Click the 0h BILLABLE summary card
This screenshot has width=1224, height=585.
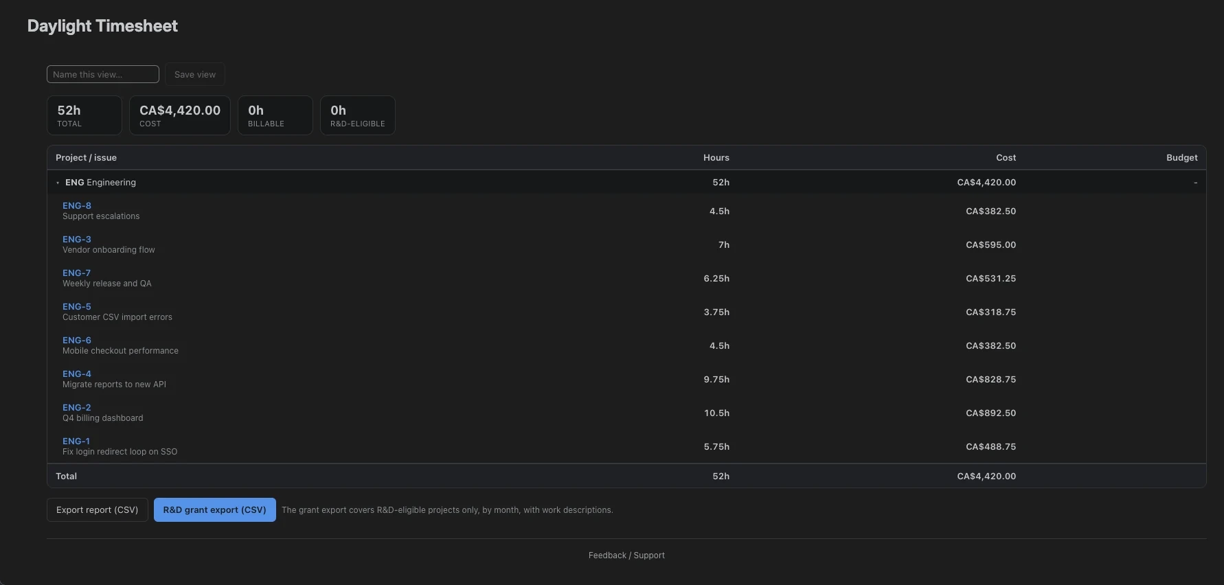pyautogui.click(x=275, y=115)
